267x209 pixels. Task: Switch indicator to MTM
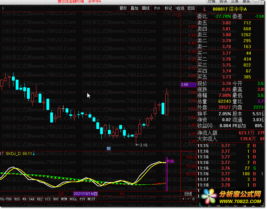pyautogui.click(x=64, y=199)
